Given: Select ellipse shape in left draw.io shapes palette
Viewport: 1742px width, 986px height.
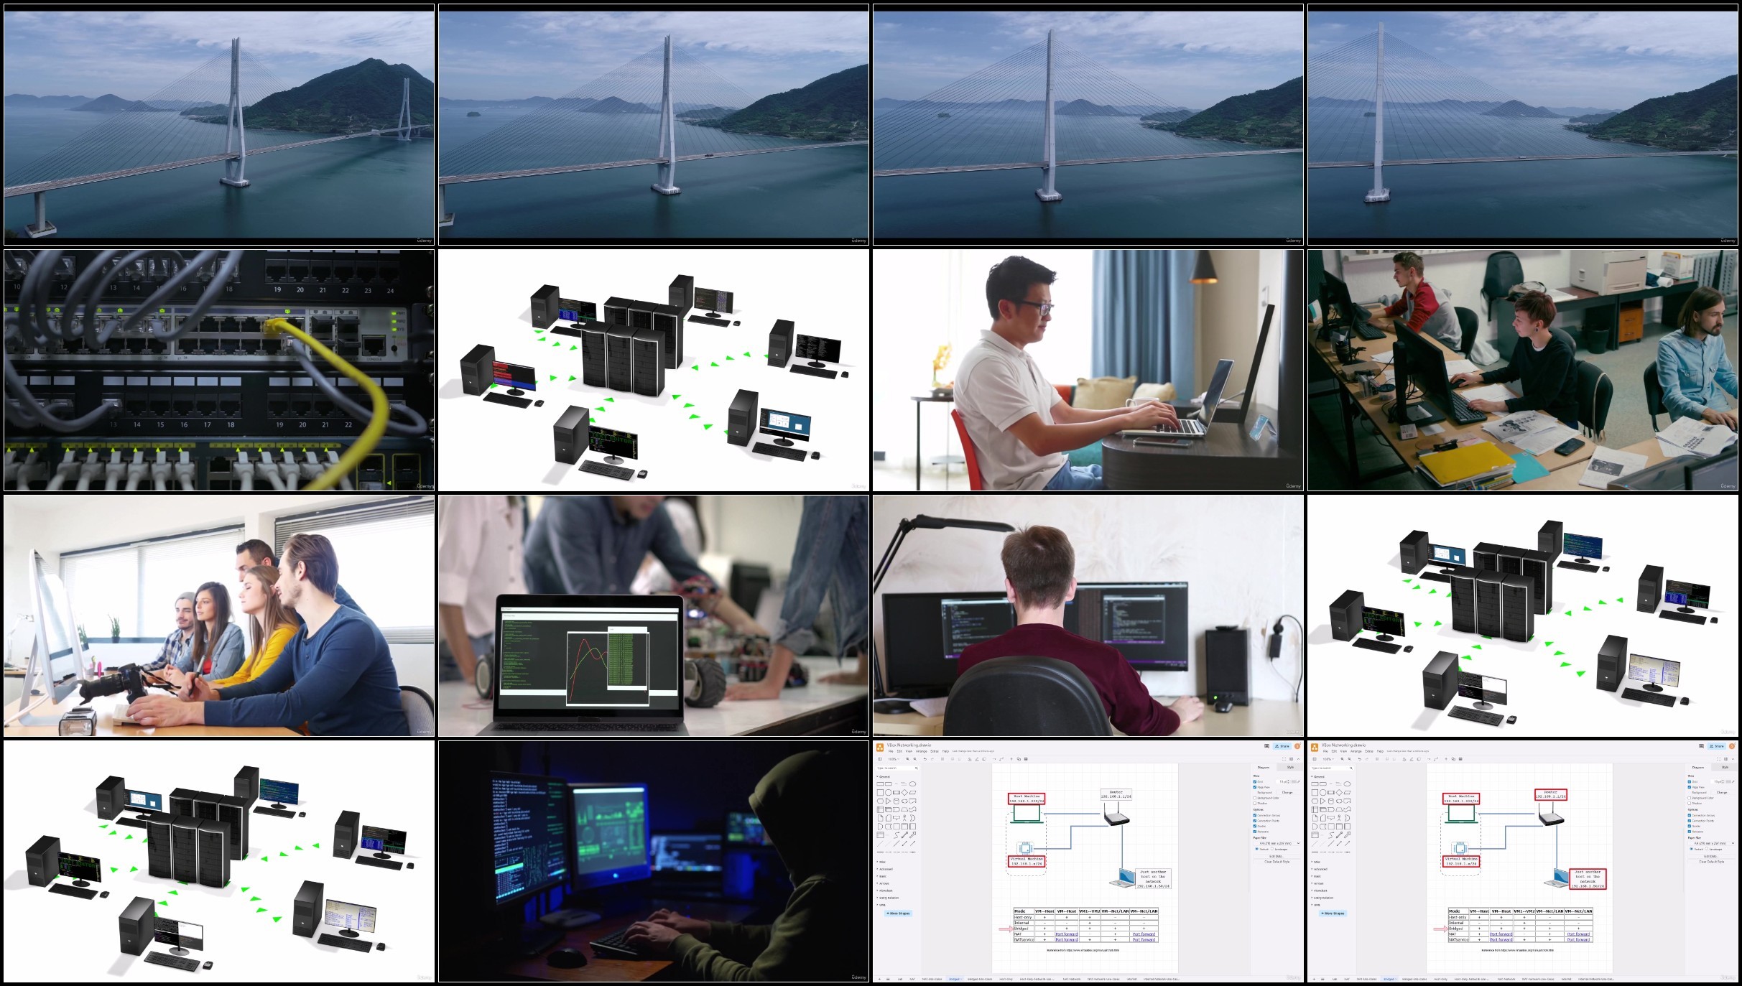Looking at the screenshot, I should click(912, 784).
